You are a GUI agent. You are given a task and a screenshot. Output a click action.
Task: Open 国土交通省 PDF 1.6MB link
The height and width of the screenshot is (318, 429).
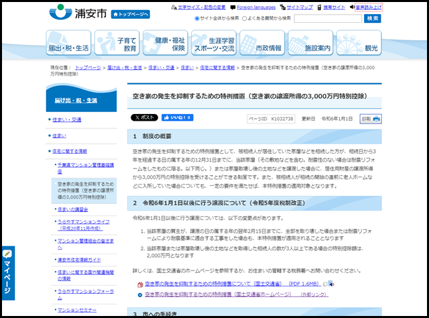click(233, 284)
